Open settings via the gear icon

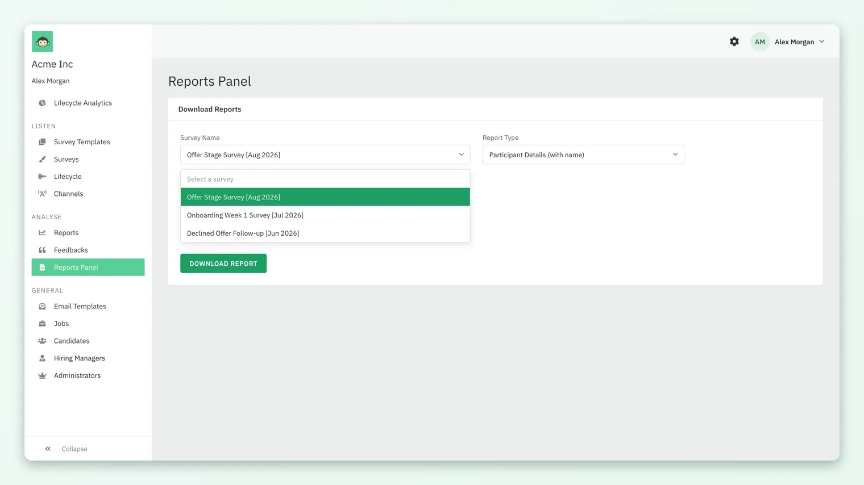point(734,41)
